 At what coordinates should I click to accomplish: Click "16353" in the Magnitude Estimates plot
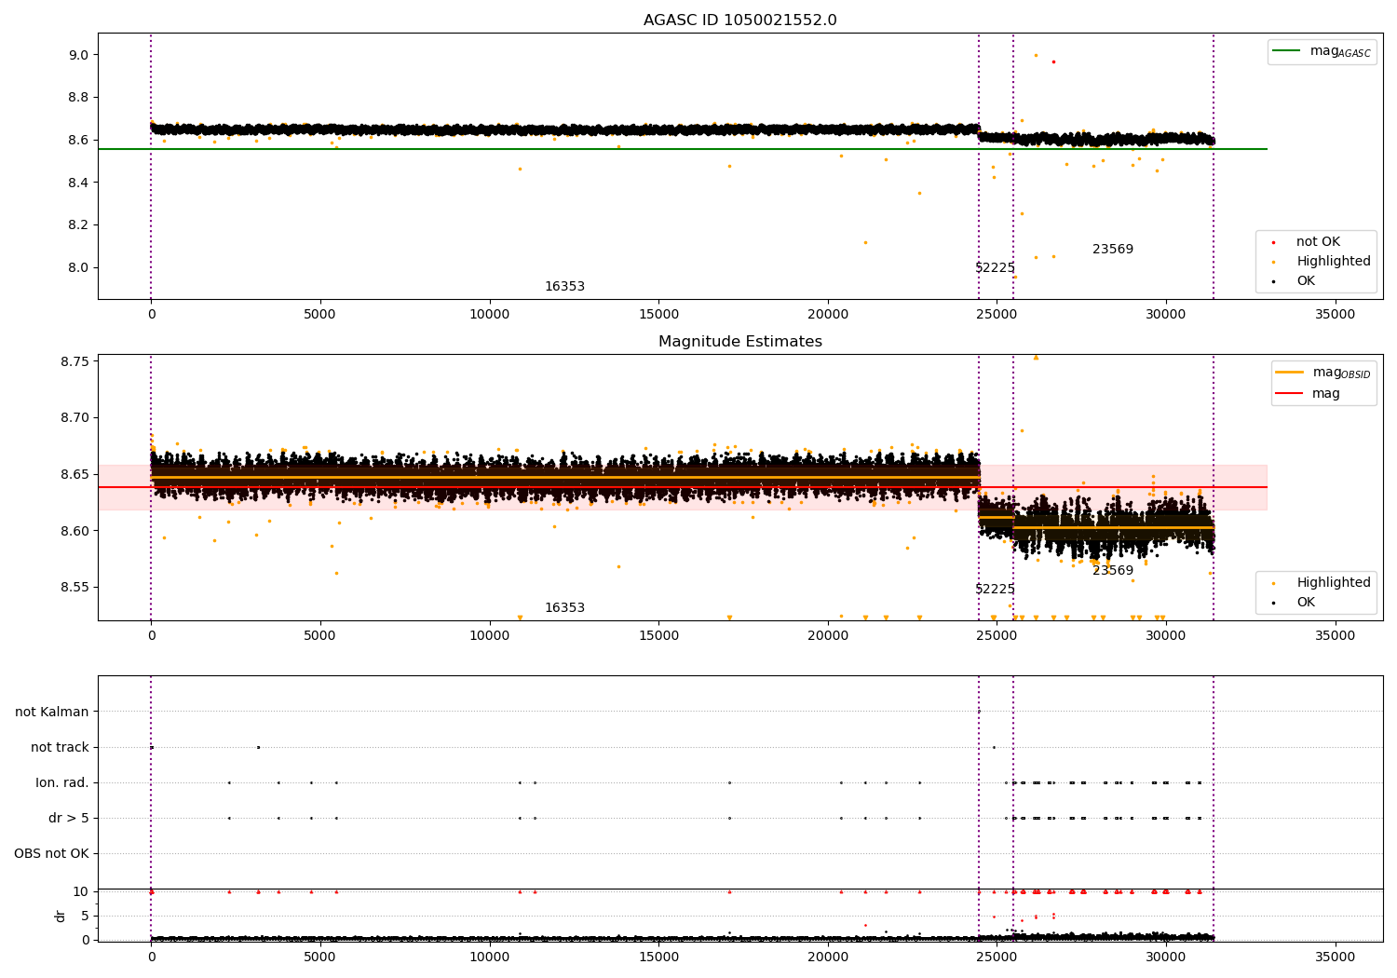(564, 608)
